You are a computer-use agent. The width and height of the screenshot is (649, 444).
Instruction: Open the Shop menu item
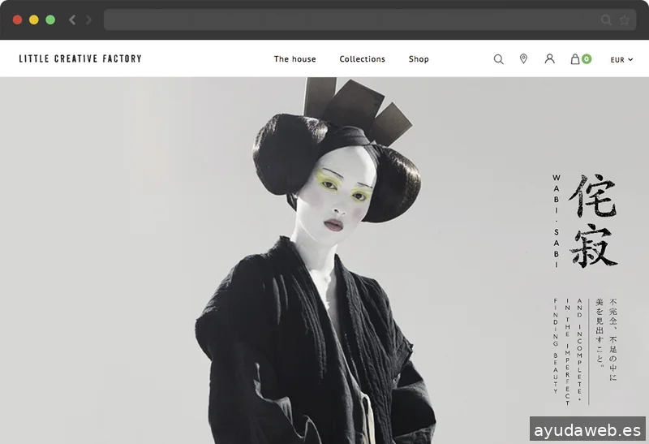tap(419, 58)
